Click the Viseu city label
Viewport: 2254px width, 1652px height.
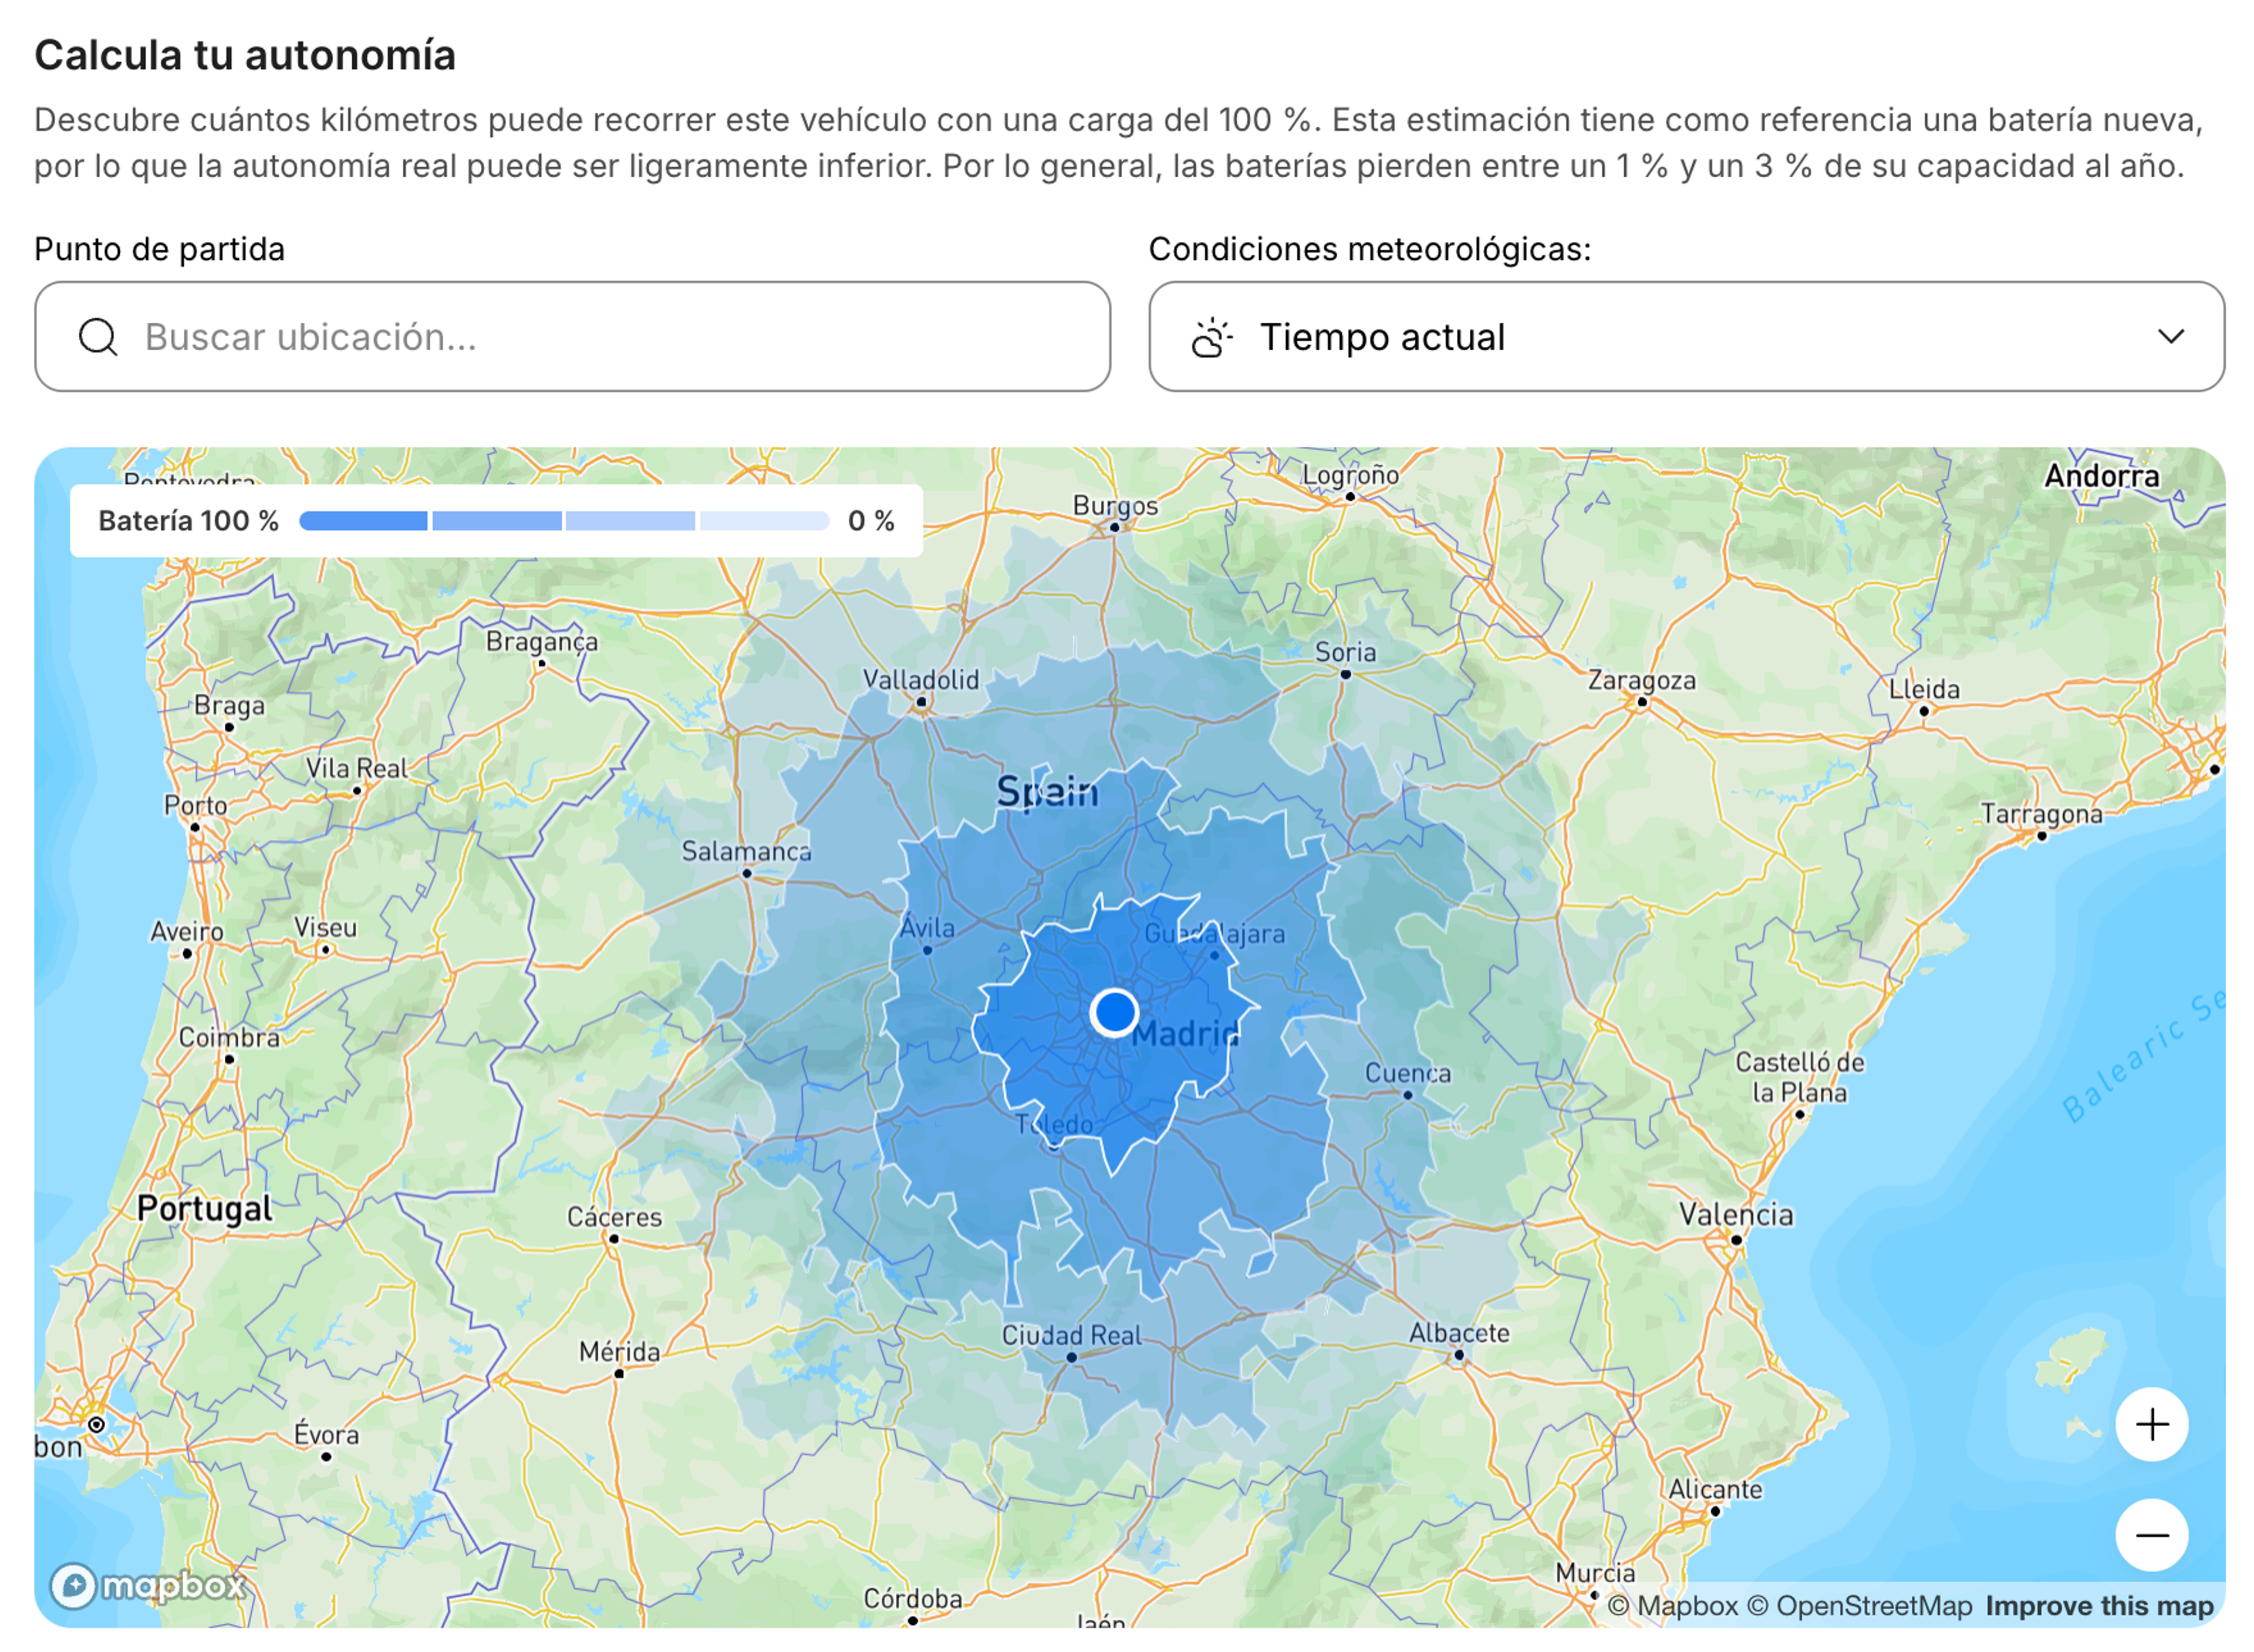pos(325,927)
